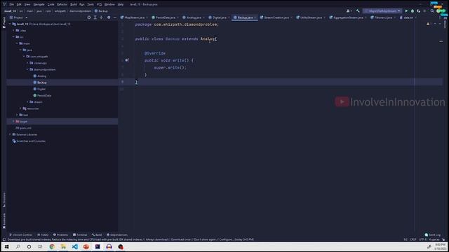Select pom.xml in Project tree

coord(23,128)
